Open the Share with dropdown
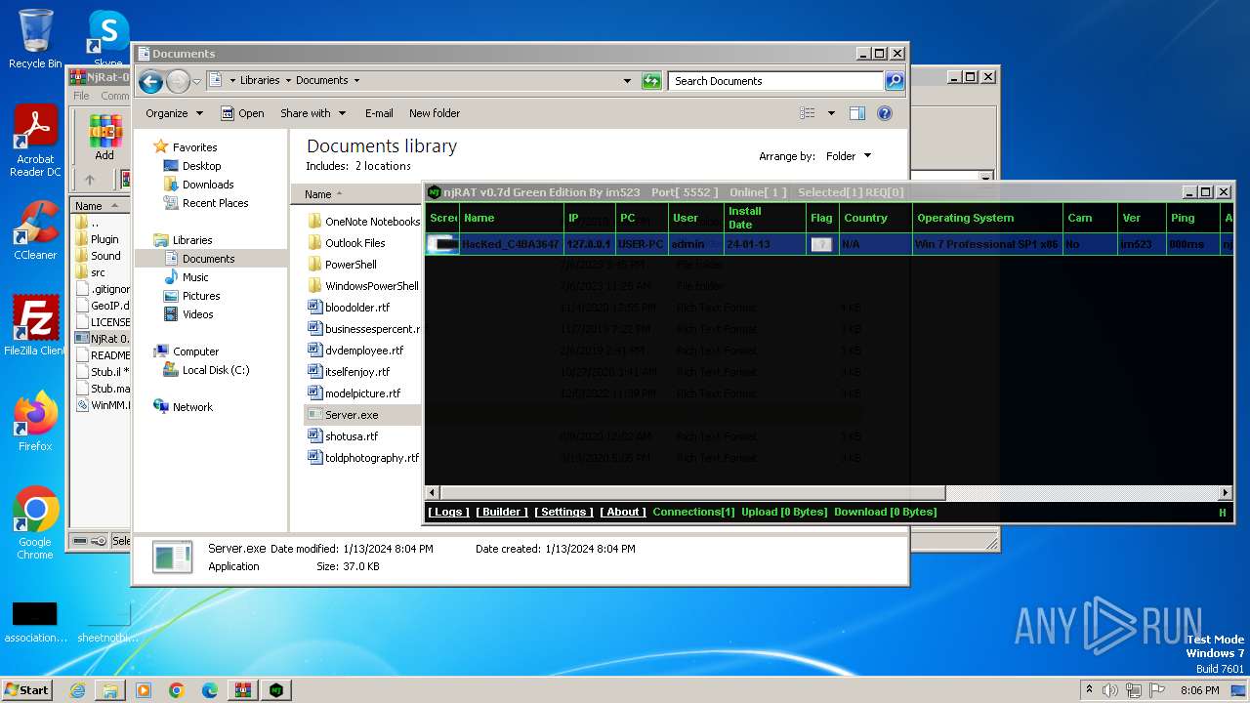This screenshot has height=703, width=1250. click(x=312, y=113)
